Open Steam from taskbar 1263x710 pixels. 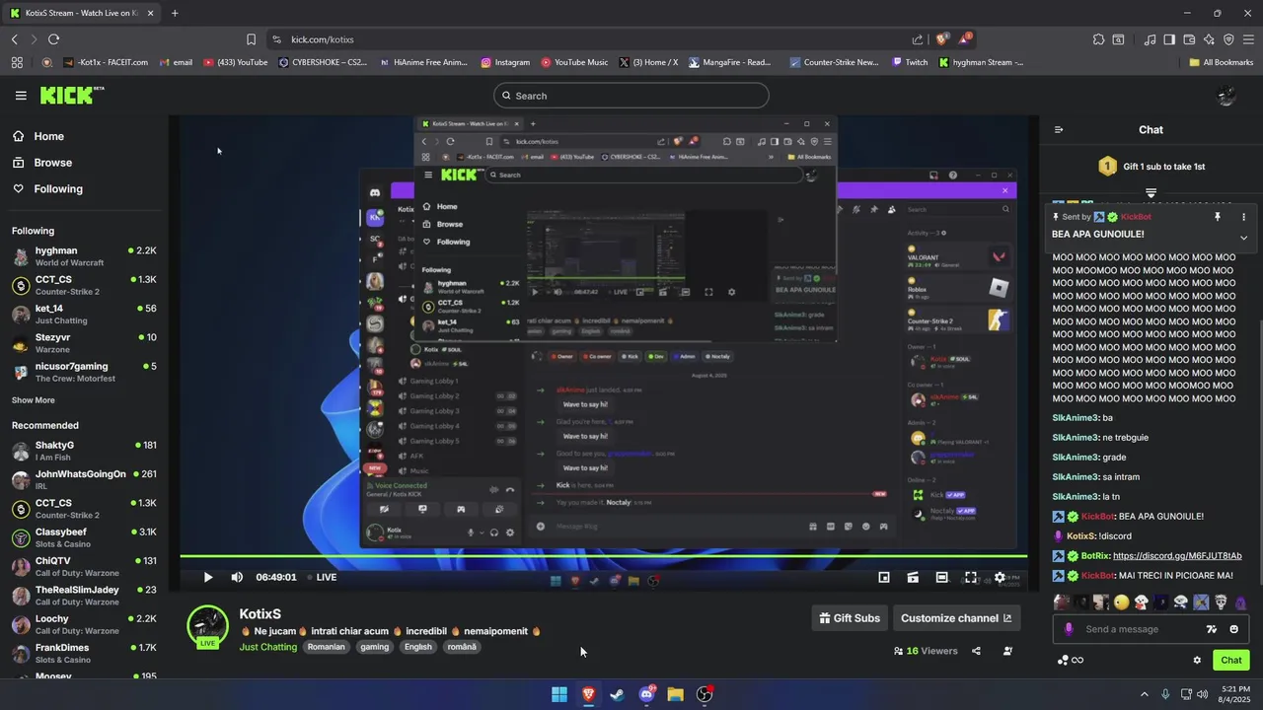(x=617, y=694)
